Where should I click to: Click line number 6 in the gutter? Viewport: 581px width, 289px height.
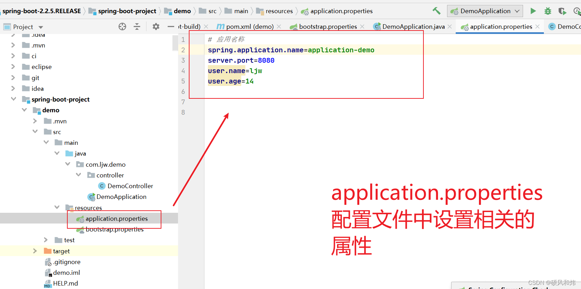coord(183,91)
